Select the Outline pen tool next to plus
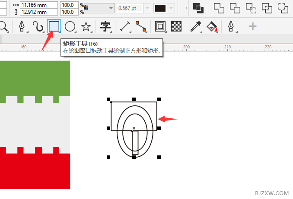This screenshot has width=293, height=199. pyautogui.click(x=231, y=26)
